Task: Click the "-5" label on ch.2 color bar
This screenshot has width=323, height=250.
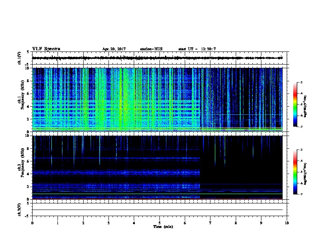Action: (301, 172)
